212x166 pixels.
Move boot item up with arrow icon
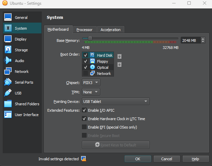click(x=119, y=56)
